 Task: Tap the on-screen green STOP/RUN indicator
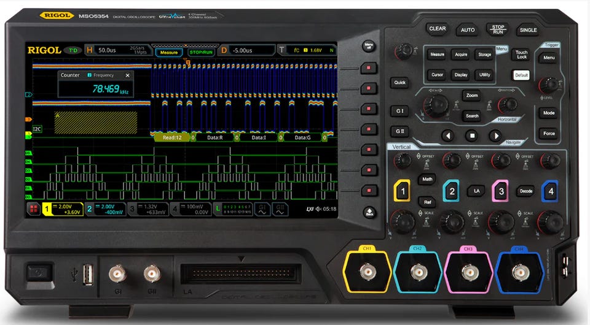click(x=201, y=53)
